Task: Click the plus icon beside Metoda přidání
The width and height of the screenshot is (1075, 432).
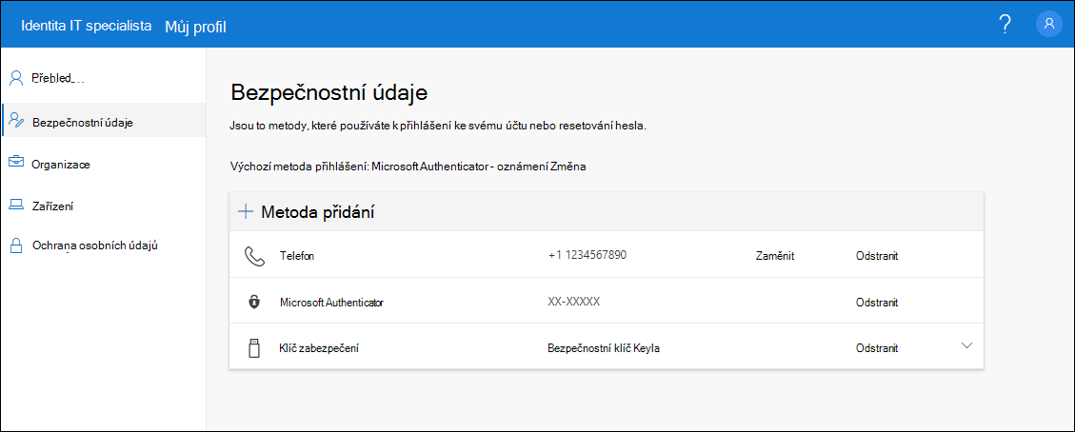Action: (245, 212)
